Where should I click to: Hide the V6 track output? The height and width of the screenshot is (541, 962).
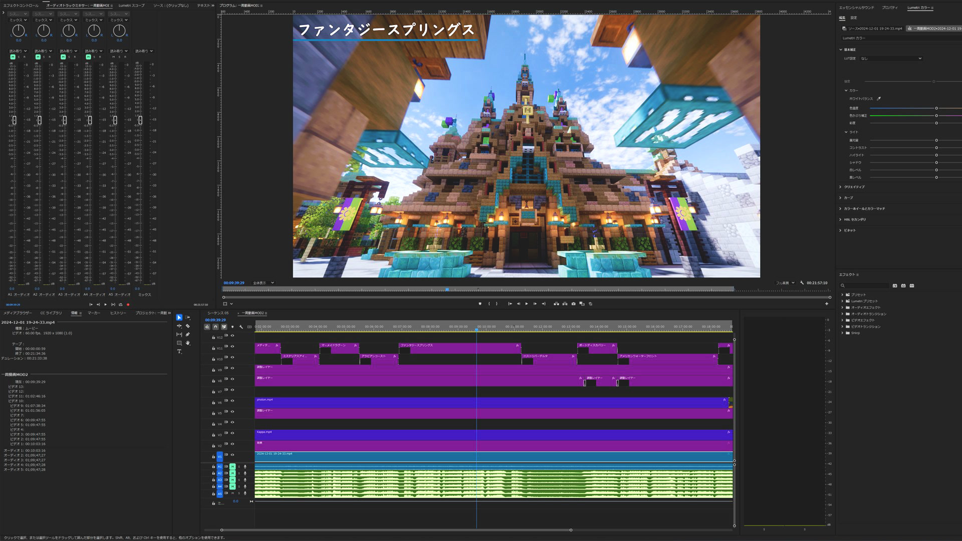pyautogui.click(x=232, y=401)
